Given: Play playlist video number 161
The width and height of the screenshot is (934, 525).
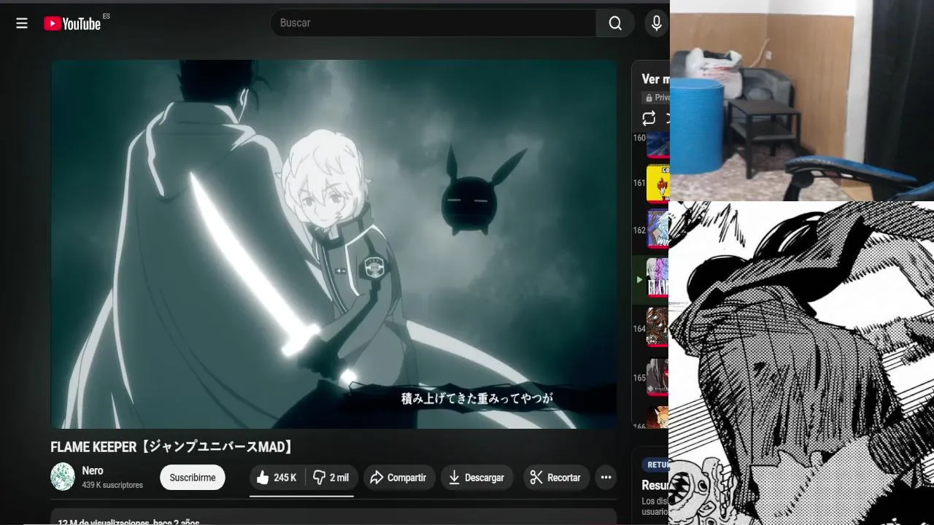Looking at the screenshot, I should [651, 183].
